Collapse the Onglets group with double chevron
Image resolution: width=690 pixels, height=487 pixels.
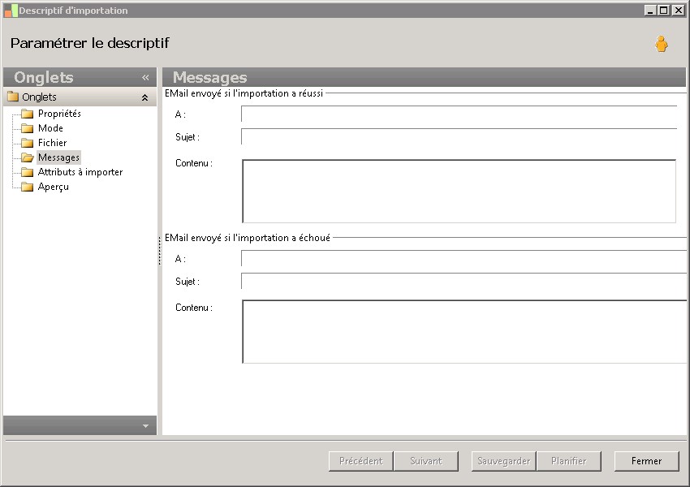pyautogui.click(x=144, y=97)
